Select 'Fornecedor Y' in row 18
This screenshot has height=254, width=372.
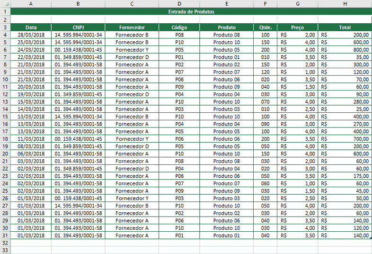click(x=132, y=139)
